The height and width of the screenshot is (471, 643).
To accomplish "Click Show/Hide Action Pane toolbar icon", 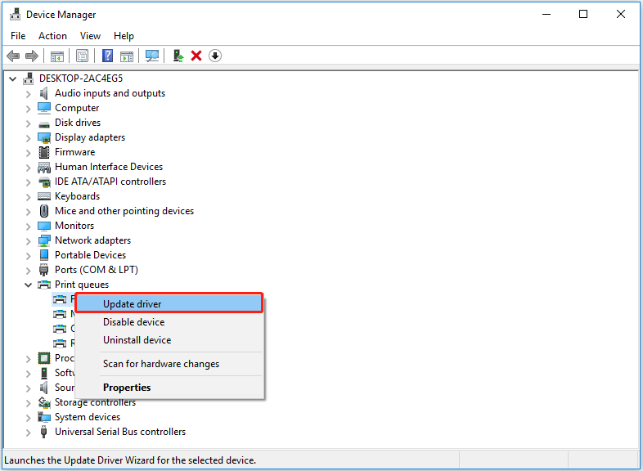I will point(127,56).
